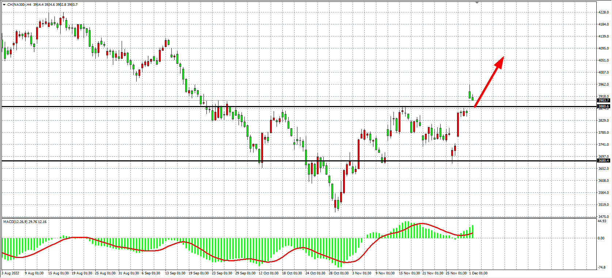Click the 3 Aug 2022 date label
Image resolution: width=612 pixels, height=278 pixels.
pos(11,273)
